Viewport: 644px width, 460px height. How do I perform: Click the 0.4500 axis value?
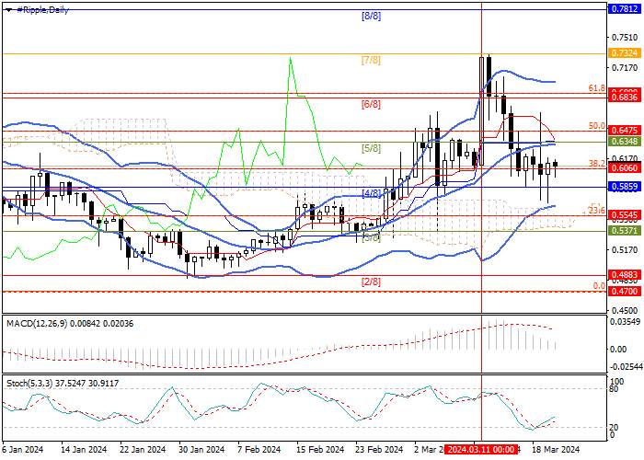(x=625, y=311)
